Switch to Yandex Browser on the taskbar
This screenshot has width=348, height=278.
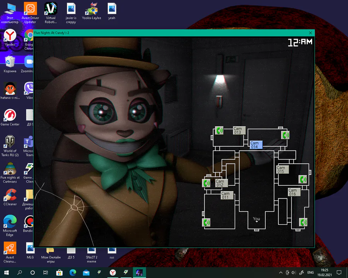click(x=113, y=273)
